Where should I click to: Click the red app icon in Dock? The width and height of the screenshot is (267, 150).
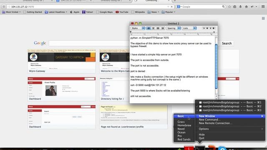click(x=189, y=148)
